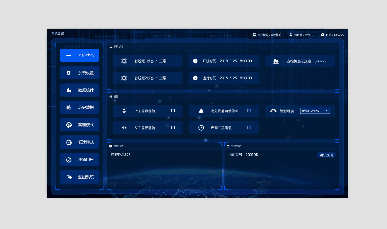The image size is (387, 229).
Task: Click the 时间：18:00:00 header text
Action: 335,35
